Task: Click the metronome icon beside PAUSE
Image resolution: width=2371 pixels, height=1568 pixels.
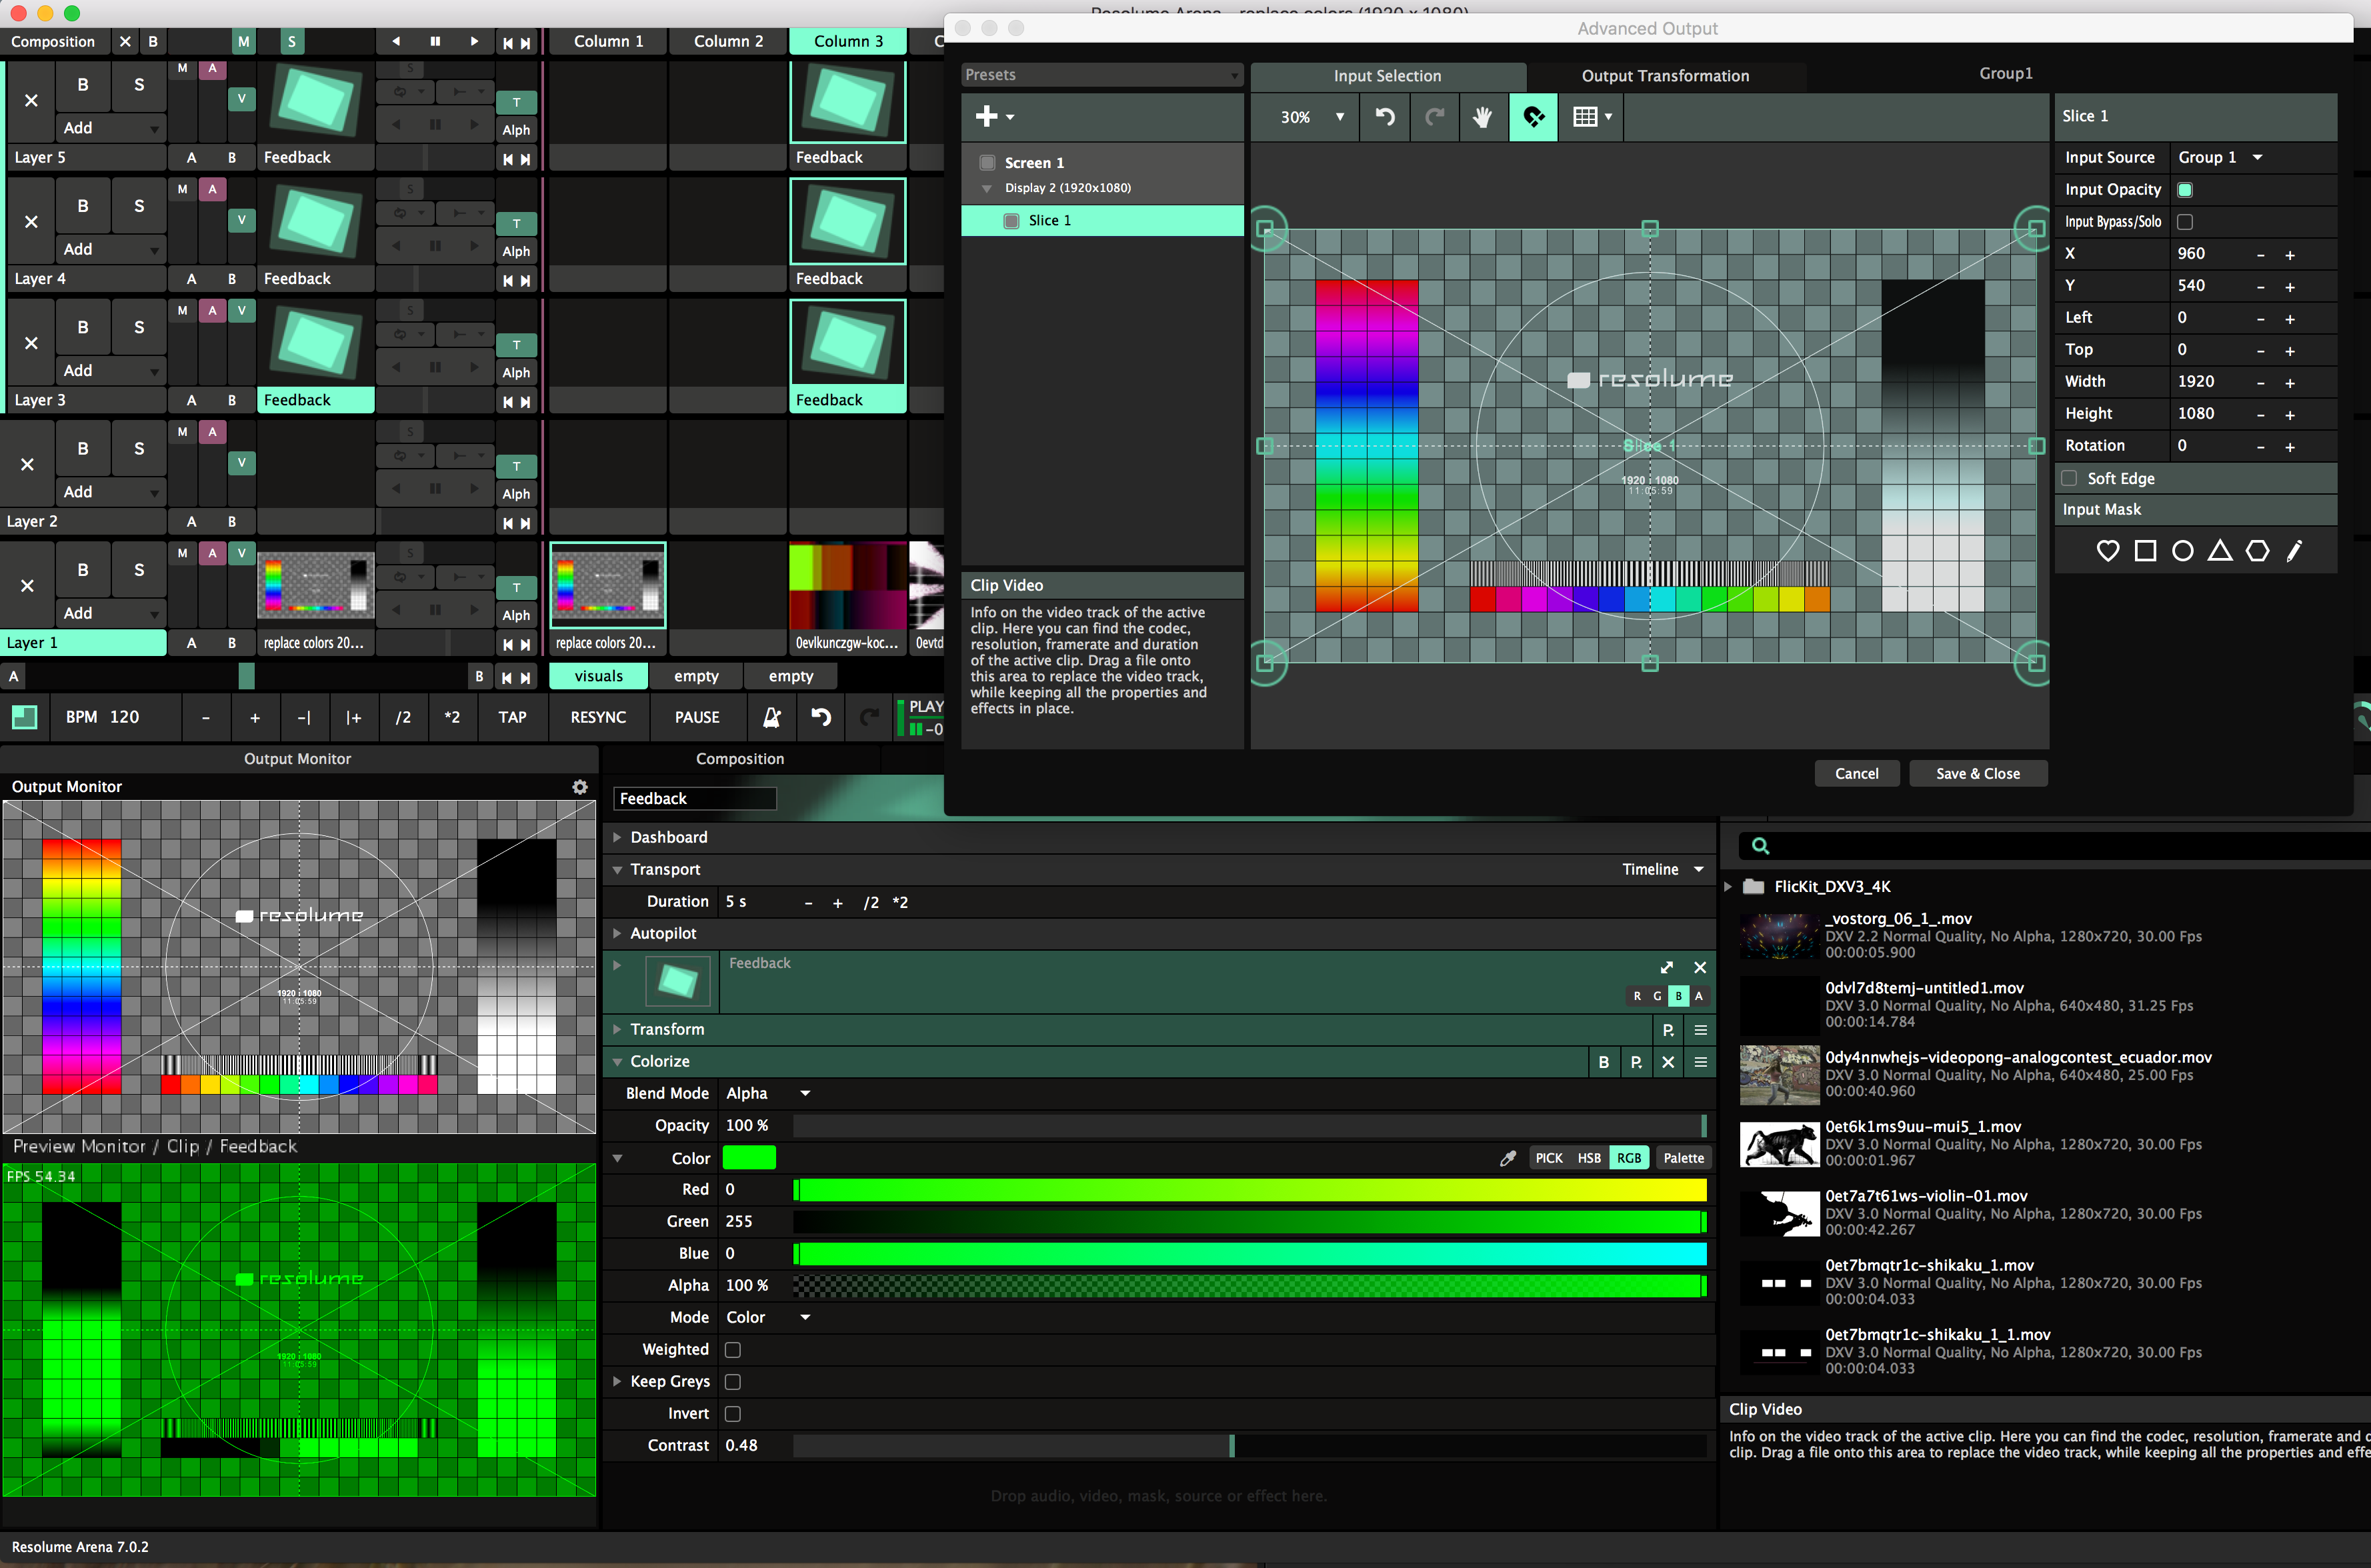Action: pyautogui.click(x=771, y=717)
